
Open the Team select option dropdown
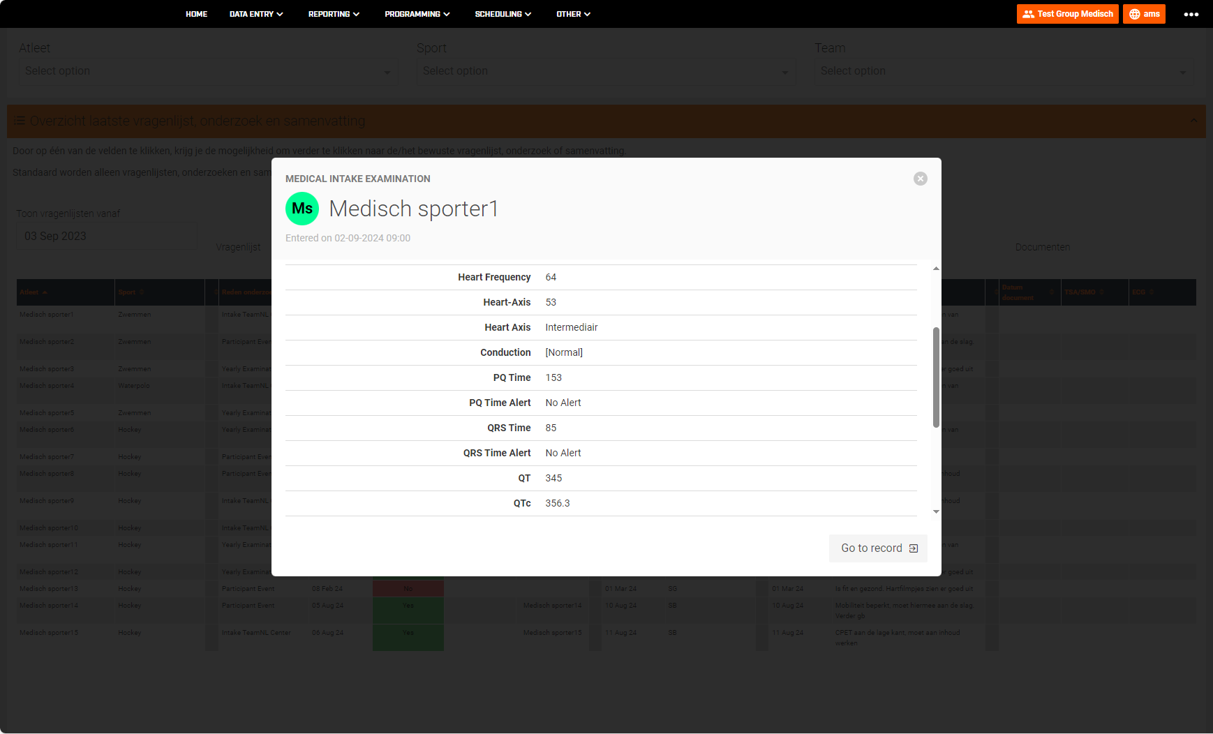[x=1003, y=71]
